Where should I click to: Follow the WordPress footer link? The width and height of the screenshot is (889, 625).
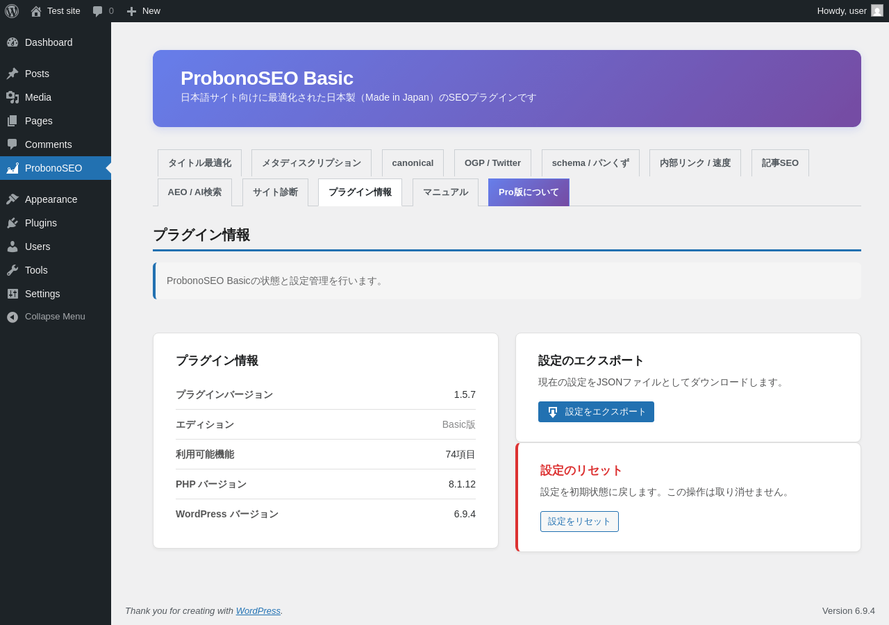coord(258,611)
